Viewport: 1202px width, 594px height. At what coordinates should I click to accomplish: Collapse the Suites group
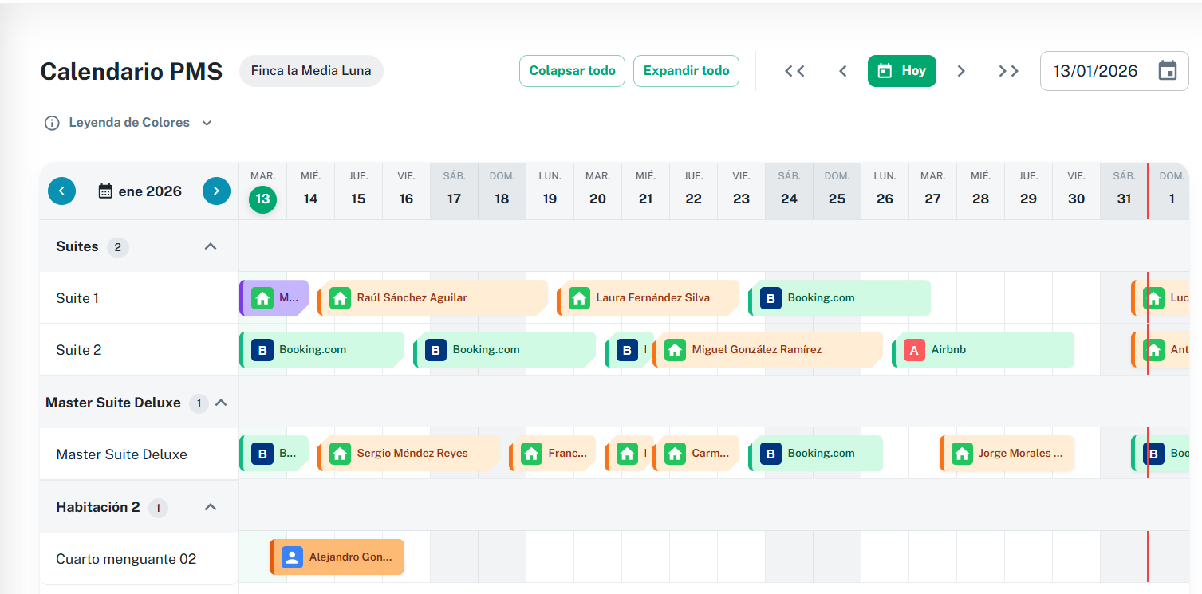211,246
